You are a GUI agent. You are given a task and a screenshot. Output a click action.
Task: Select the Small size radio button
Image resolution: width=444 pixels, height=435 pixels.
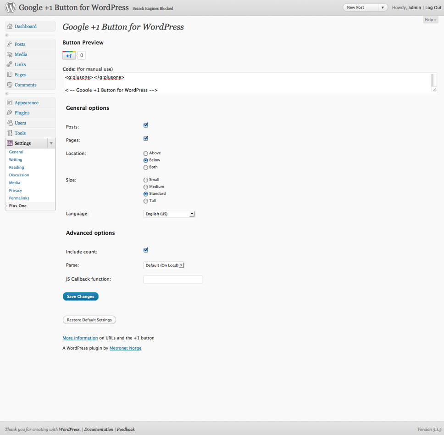tap(145, 180)
